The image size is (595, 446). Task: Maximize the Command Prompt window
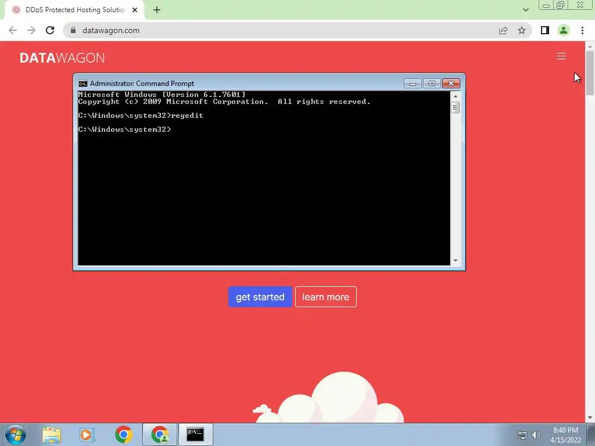[x=432, y=84]
